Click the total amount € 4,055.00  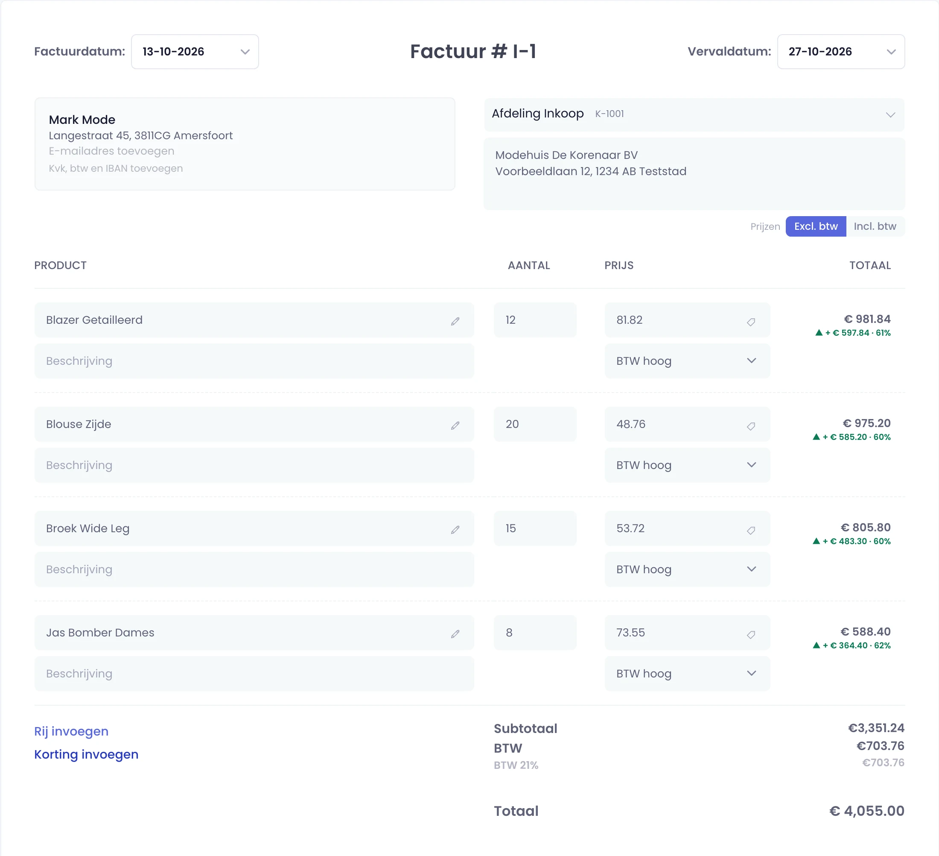[x=866, y=811]
